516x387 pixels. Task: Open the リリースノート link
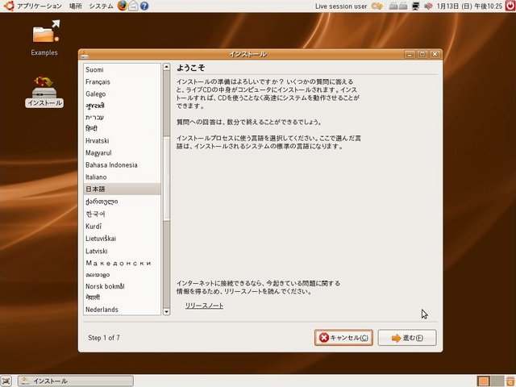tap(204, 306)
